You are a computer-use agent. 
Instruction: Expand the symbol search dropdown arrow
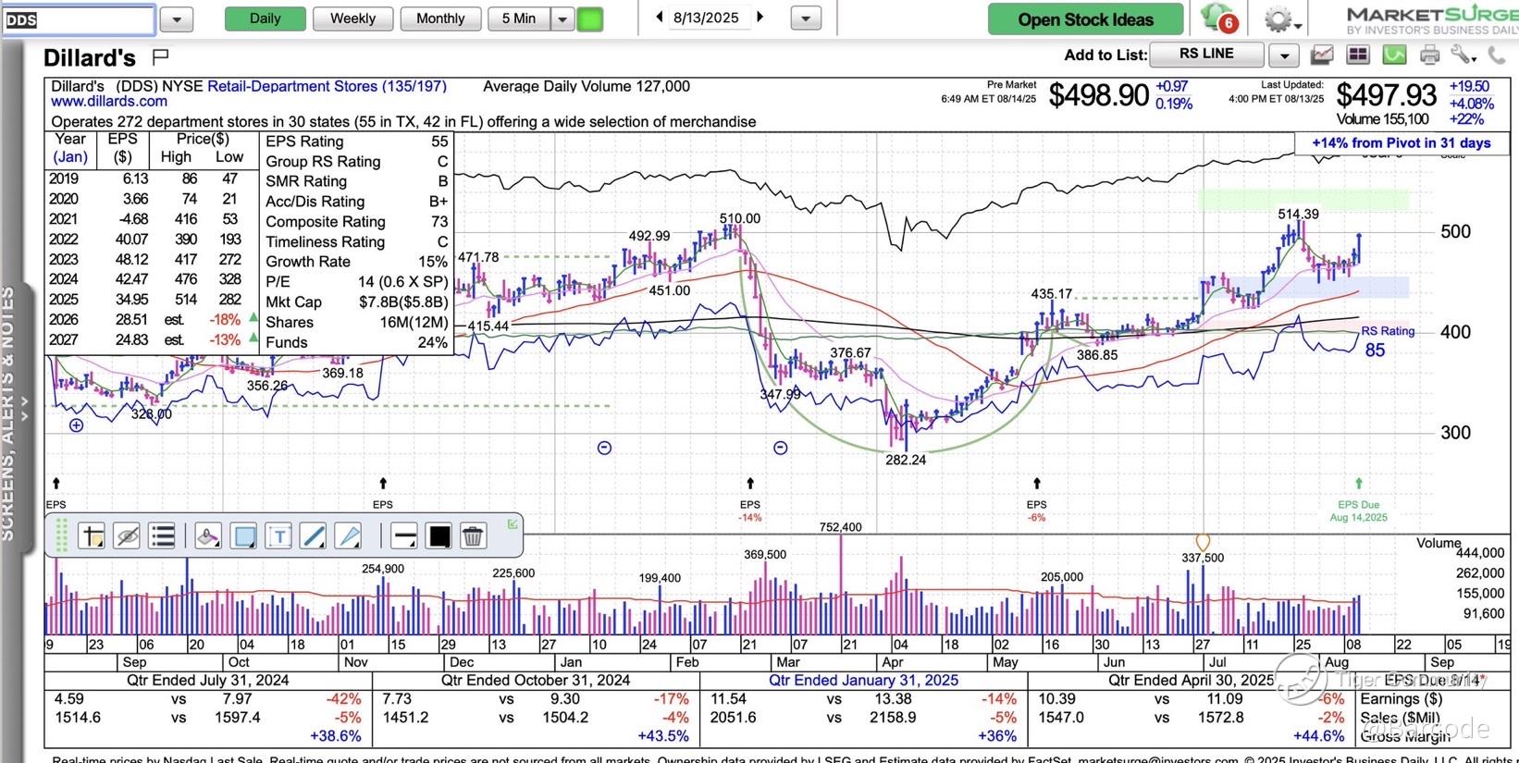177,18
